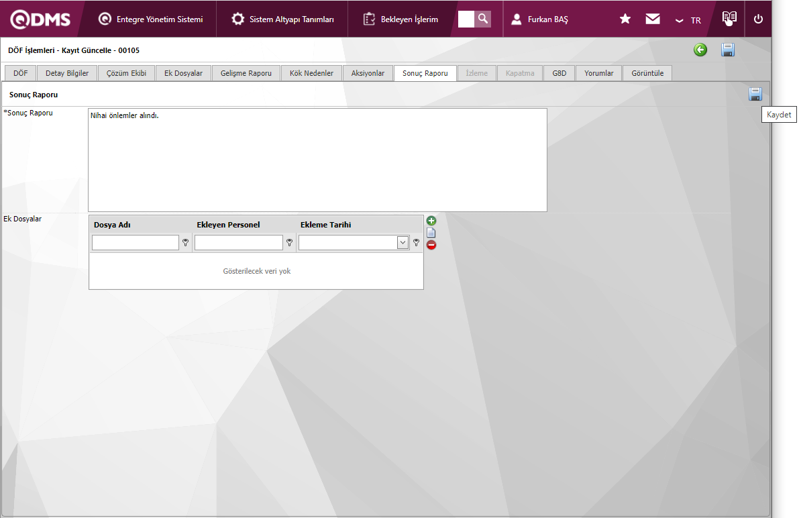Open the G8D tab
799x518 pixels.
(559, 73)
